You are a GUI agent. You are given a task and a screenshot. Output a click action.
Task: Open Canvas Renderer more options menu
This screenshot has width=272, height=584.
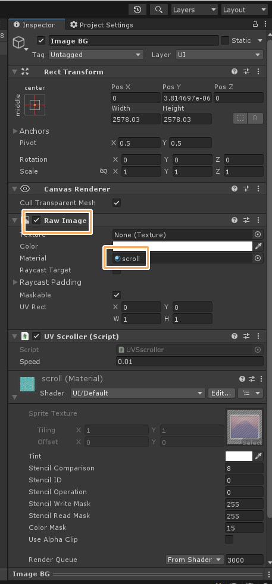(258, 189)
